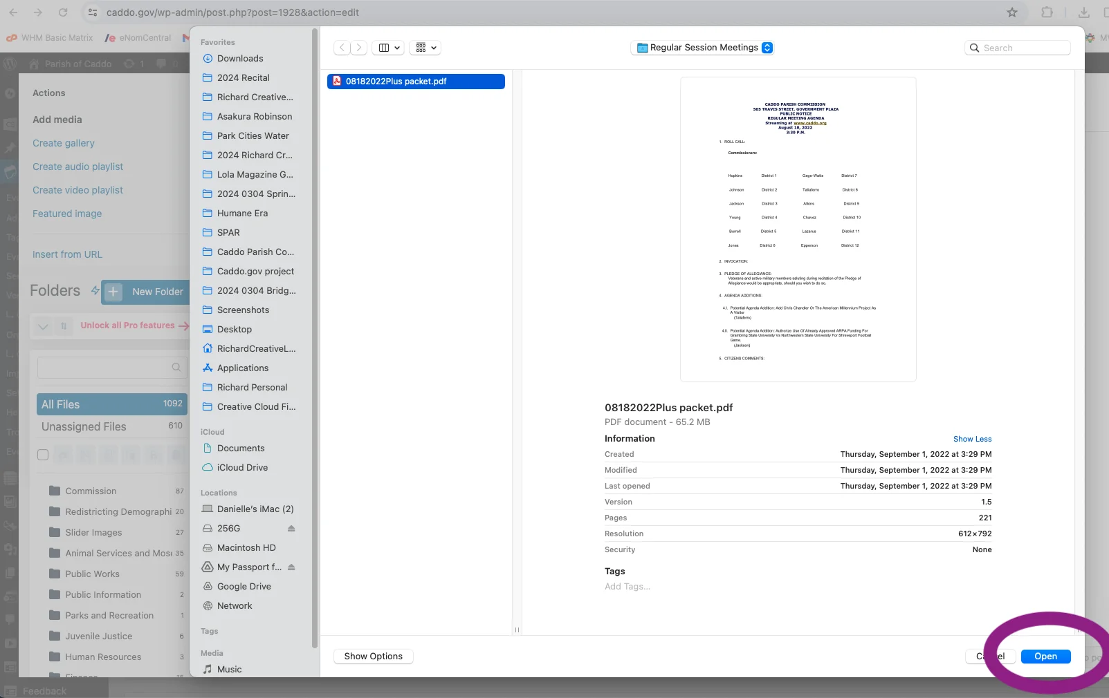Eject the 256G drive
This screenshot has height=698, width=1109.
[291, 529]
